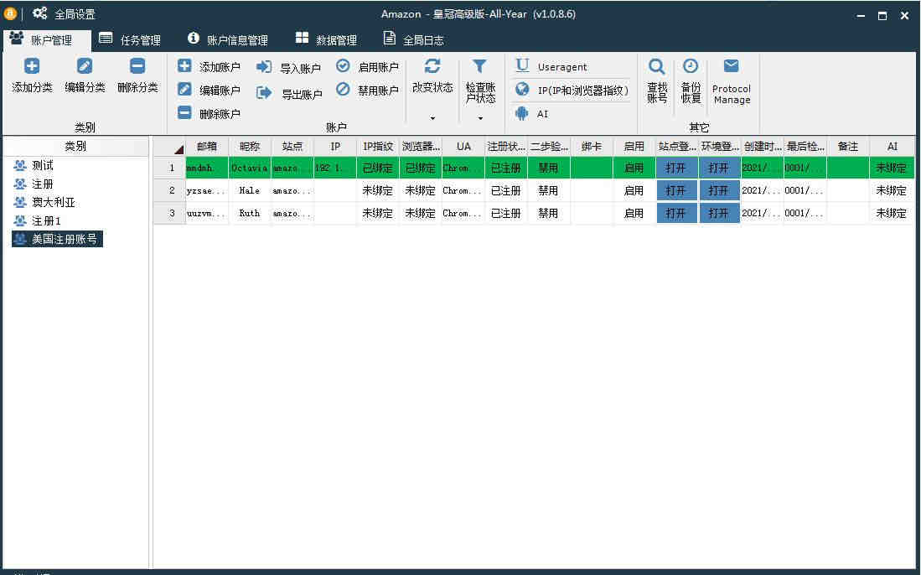Click 已绑定 IP指纹 cell in Octavia's row

click(x=378, y=168)
